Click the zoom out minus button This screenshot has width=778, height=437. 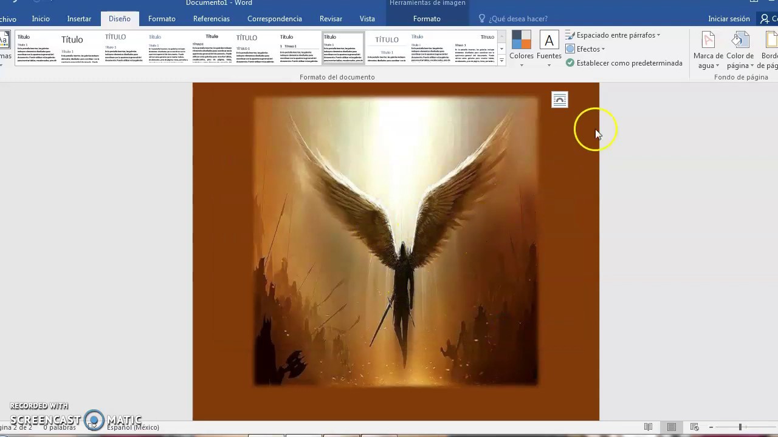pos(712,427)
